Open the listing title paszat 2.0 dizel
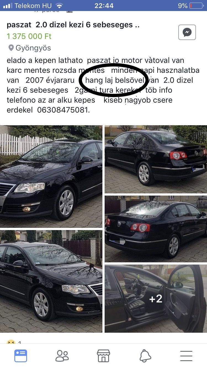This screenshot has height=368, width=207. (73, 25)
